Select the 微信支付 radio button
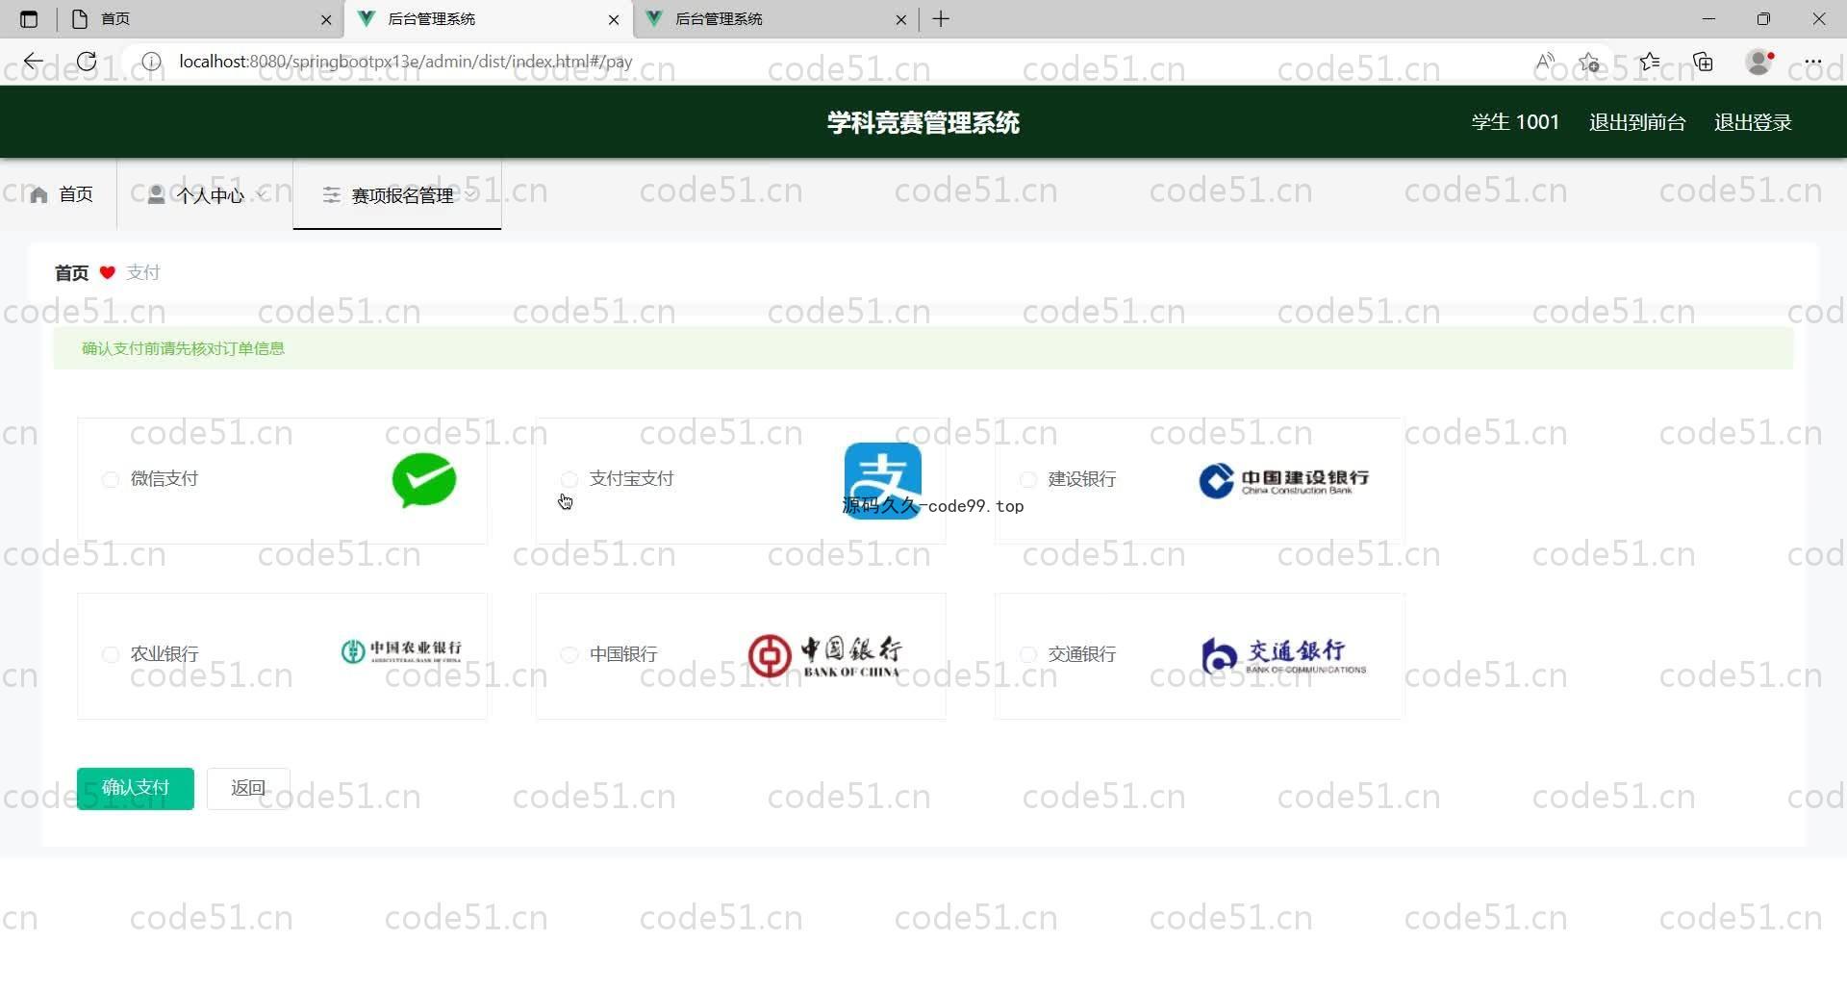Viewport: 1847px width, 991px height. (110, 479)
